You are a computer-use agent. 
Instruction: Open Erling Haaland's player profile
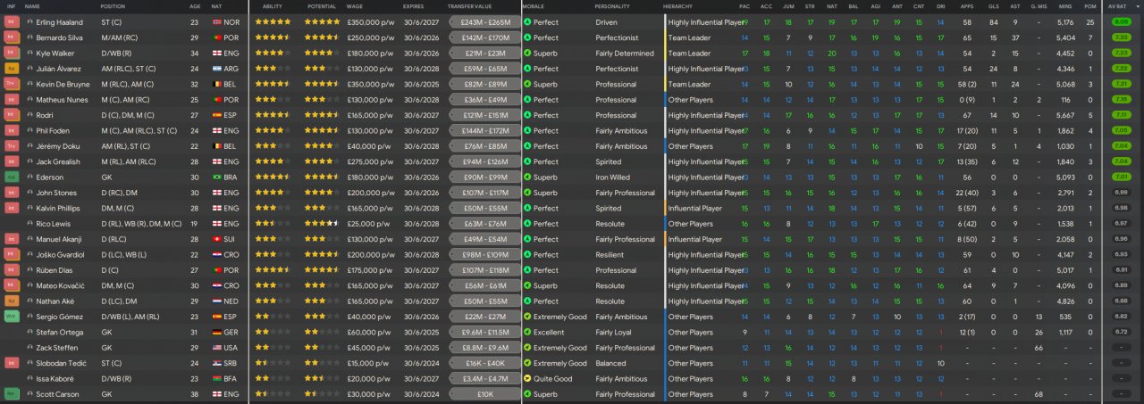pos(61,21)
